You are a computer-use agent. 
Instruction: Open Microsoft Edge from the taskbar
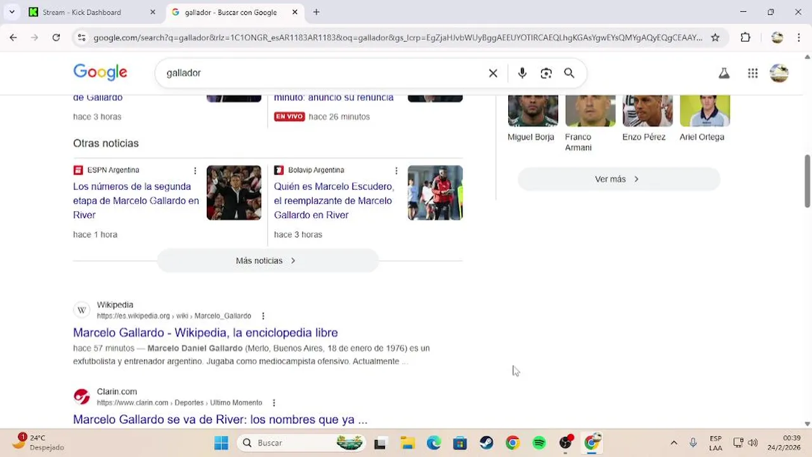(433, 443)
